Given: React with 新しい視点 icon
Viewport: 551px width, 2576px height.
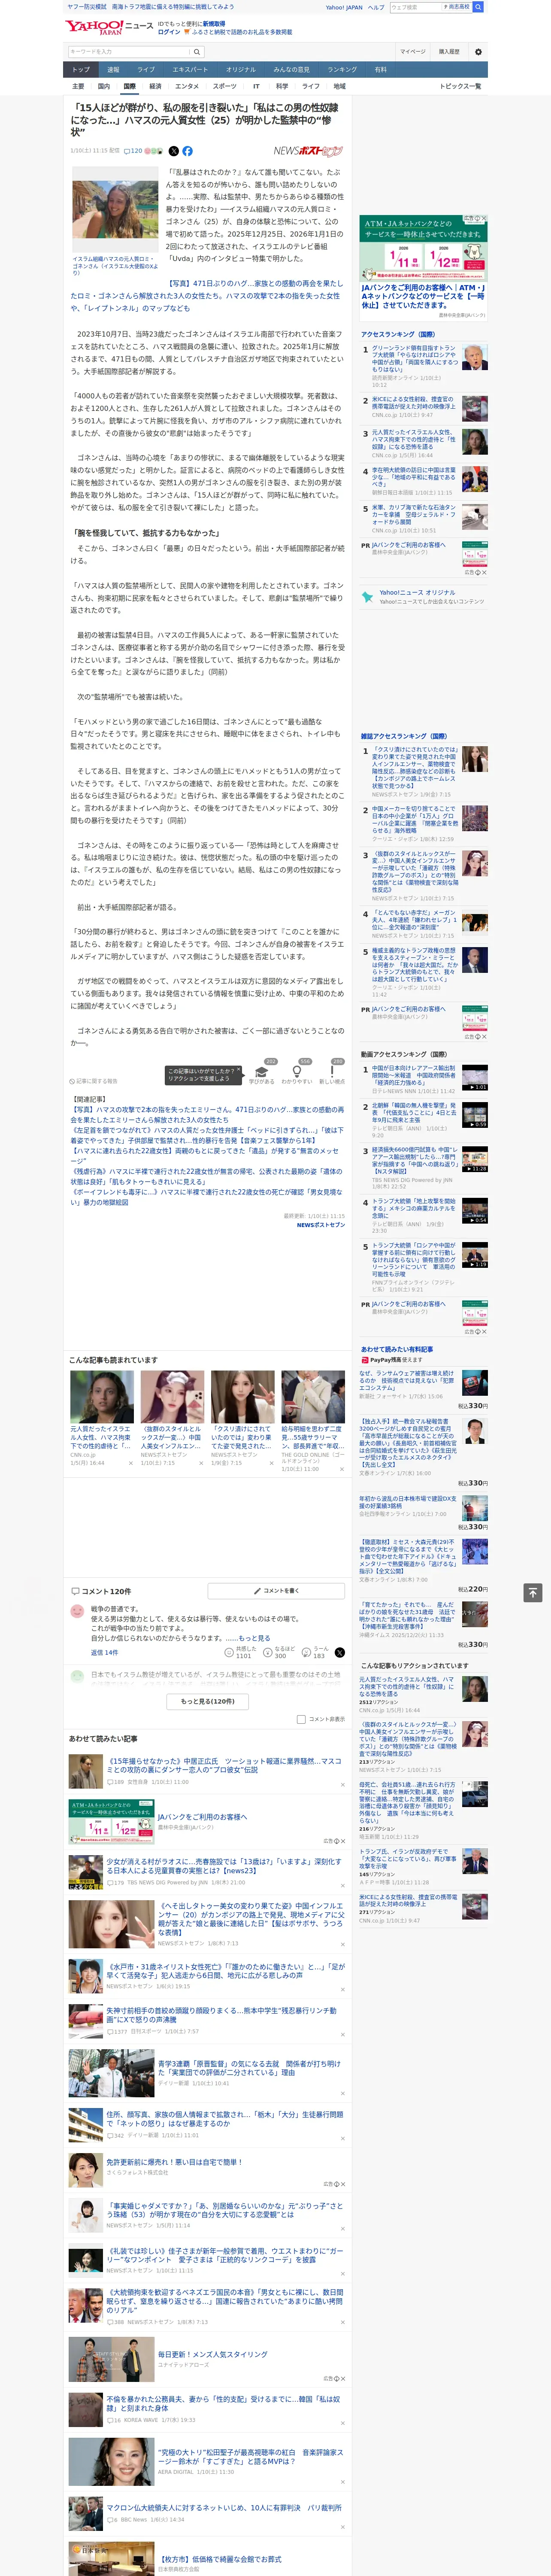Looking at the screenshot, I should pyautogui.click(x=332, y=1071).
